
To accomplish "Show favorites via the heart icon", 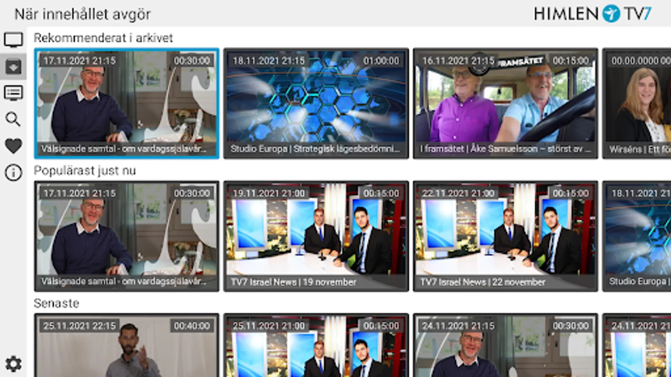I will click(13, 146).
